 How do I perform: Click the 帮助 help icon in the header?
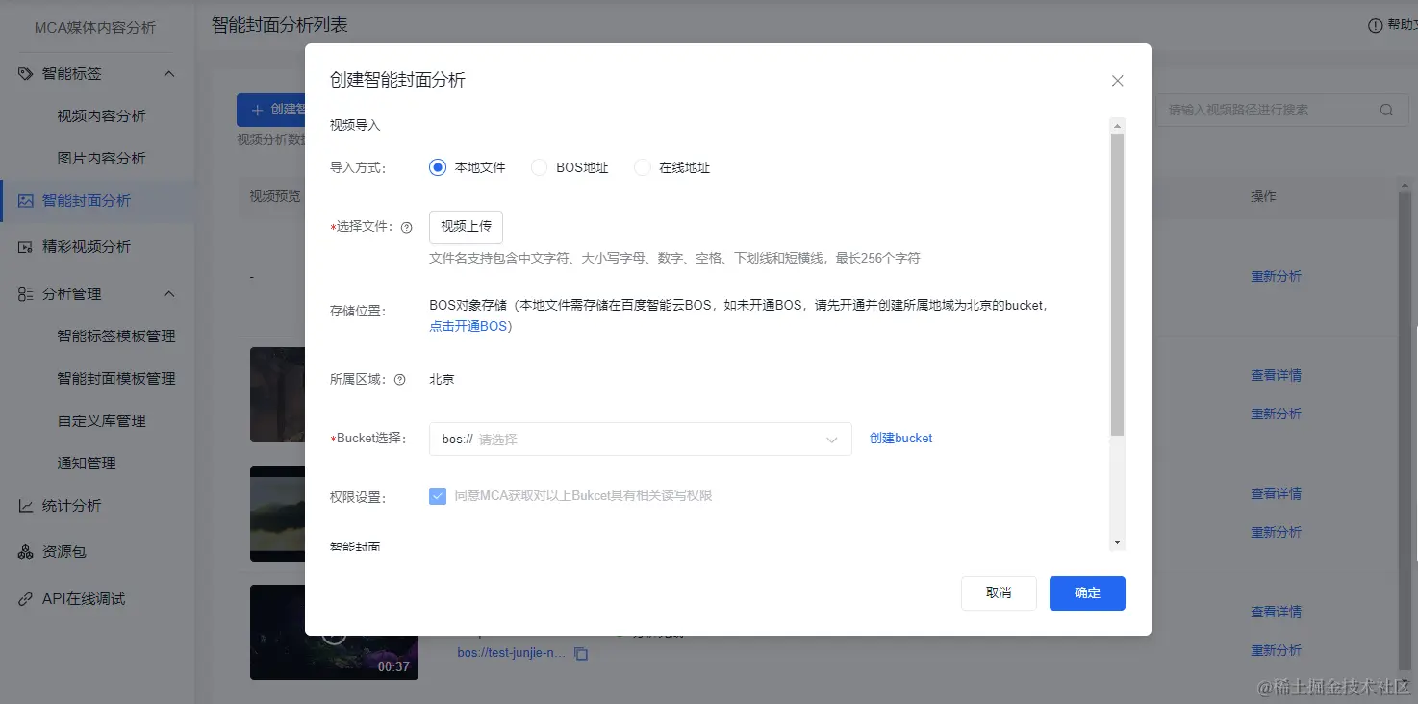(1375, 26)
